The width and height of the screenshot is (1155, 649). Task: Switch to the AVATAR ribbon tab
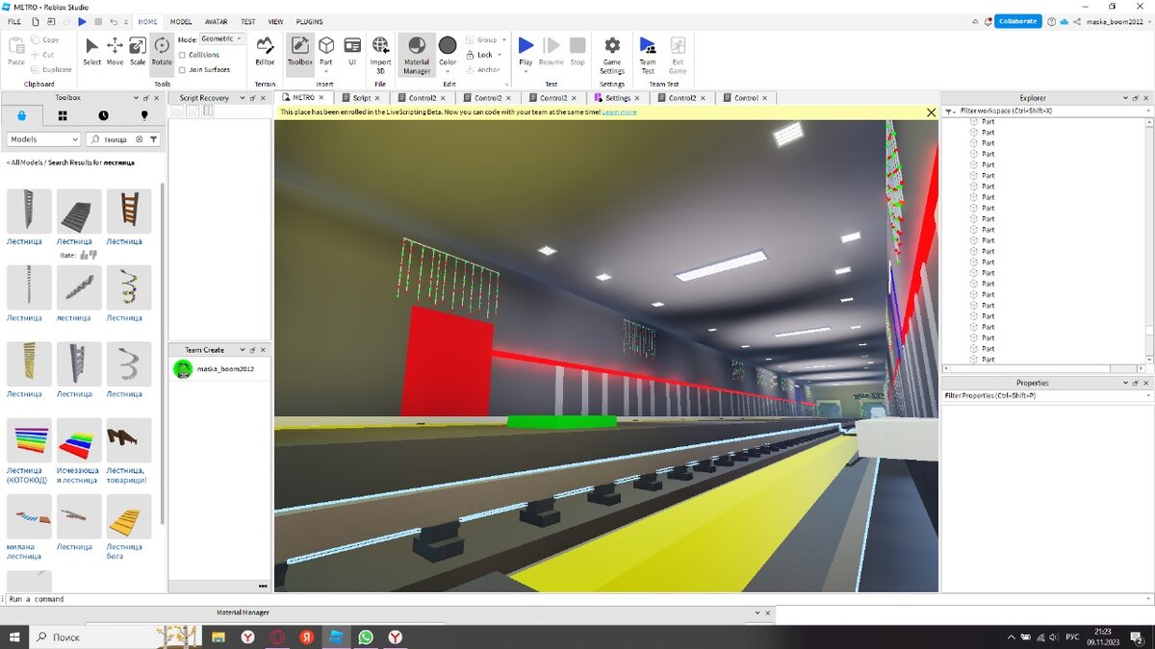pos(216,21)
